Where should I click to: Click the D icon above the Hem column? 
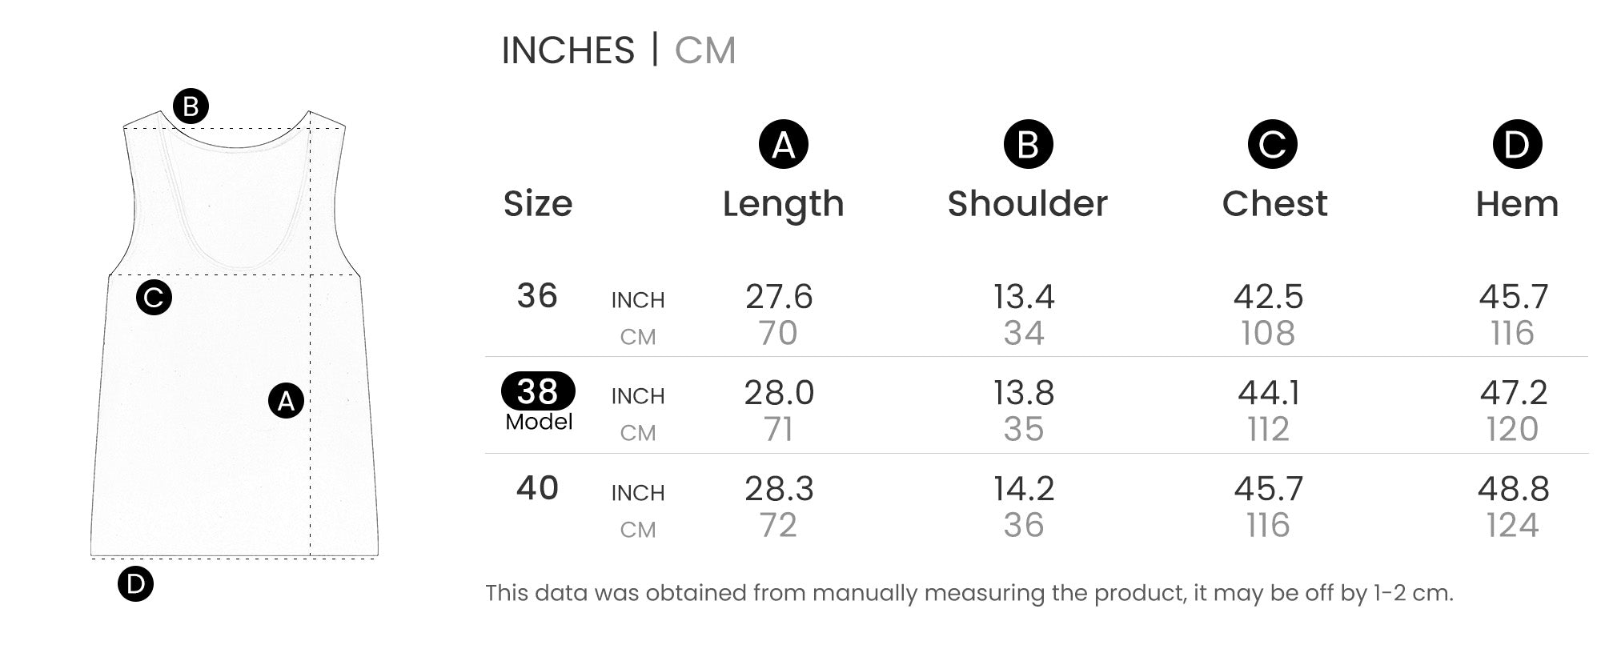click(x=1517, y=145)
